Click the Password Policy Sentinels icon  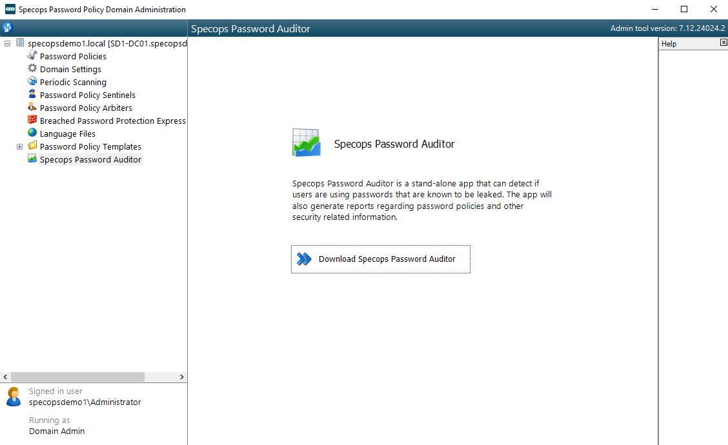[x=32, y=94]
